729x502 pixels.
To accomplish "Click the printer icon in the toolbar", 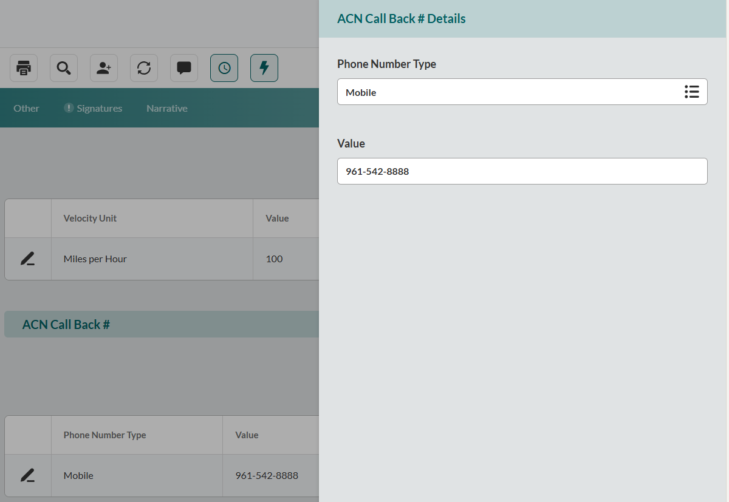I will coord(24,68).
